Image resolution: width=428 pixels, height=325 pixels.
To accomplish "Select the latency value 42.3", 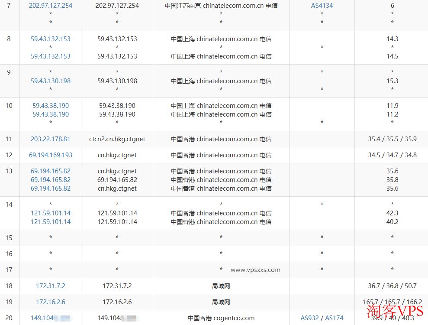I will tap(392, 213).
